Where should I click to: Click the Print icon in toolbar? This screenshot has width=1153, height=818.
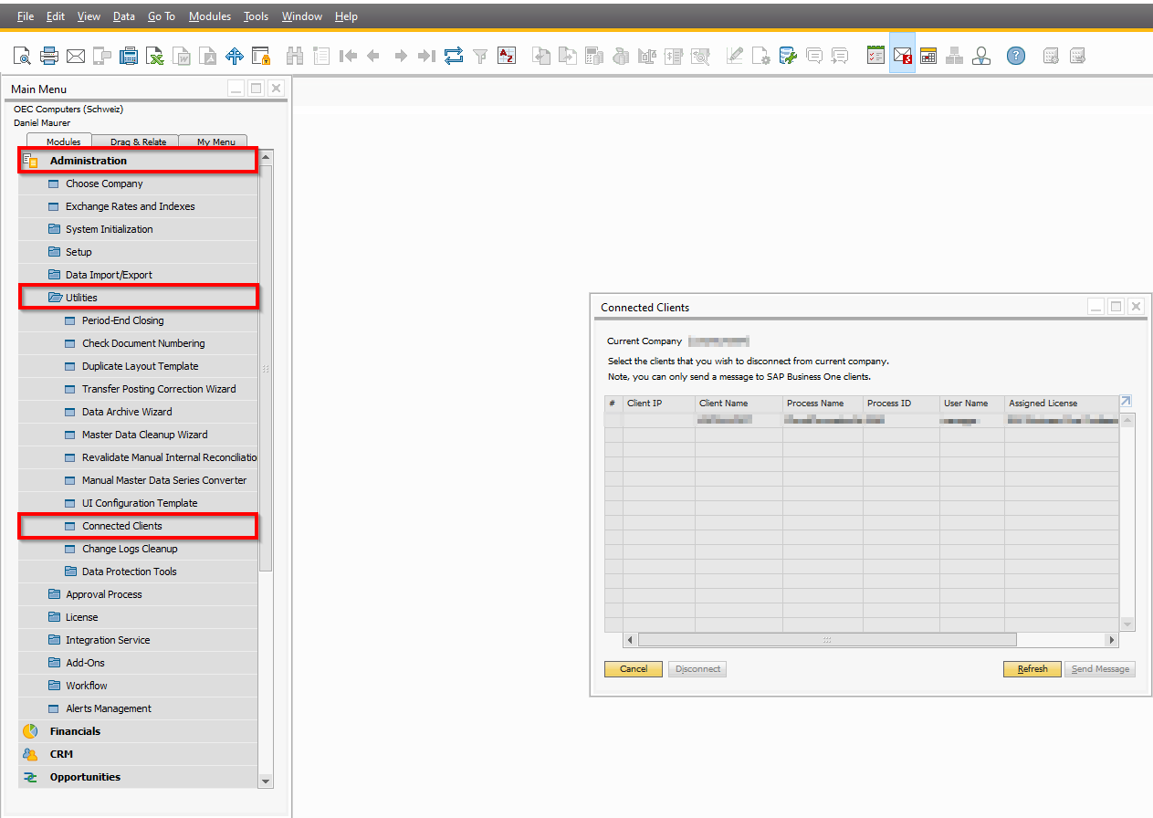coord(49,56)
